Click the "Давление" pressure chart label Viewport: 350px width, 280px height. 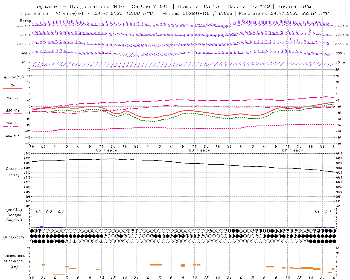point(15,169)
